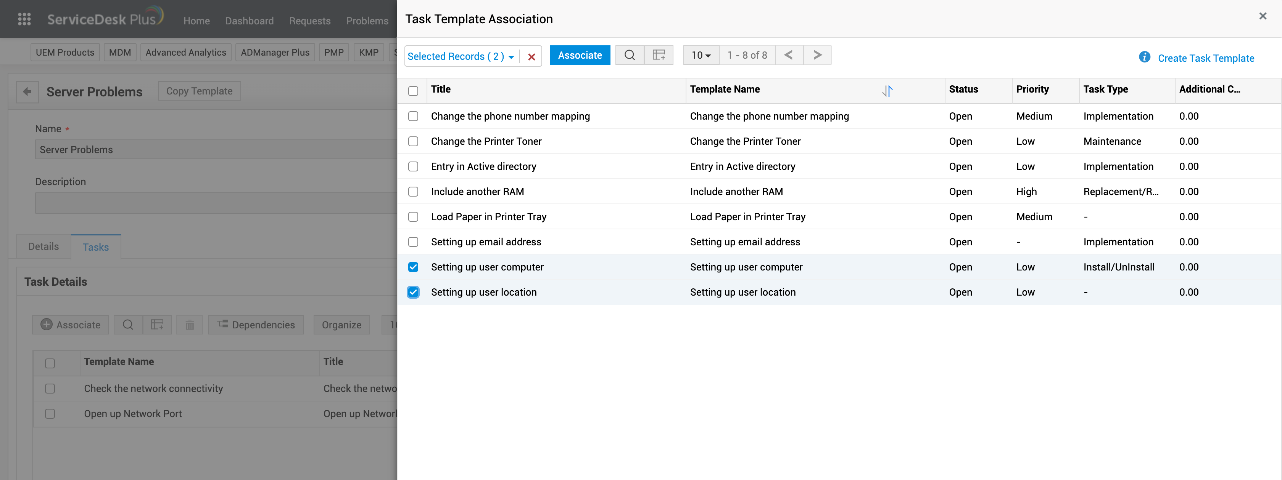The height and width of the screenshot is (480, 1282).
Task: Click Organize button
Action: (x=341, y=325)
